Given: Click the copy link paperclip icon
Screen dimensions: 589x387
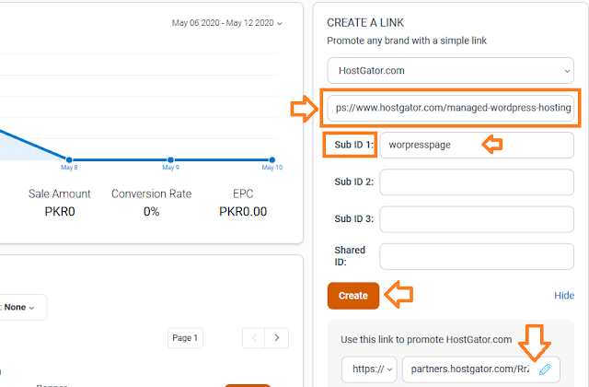Looking at the screenshot, I should (545, 369).
